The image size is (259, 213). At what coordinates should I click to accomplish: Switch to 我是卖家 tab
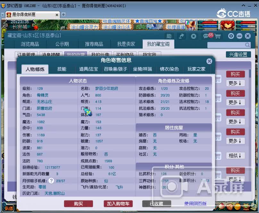pos(126,44)
